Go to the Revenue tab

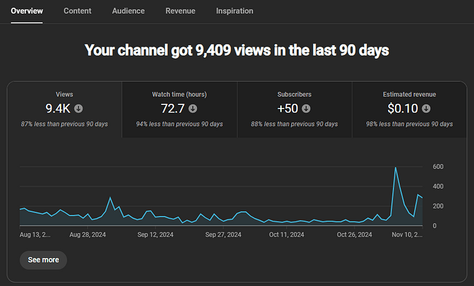coord(180,11)
